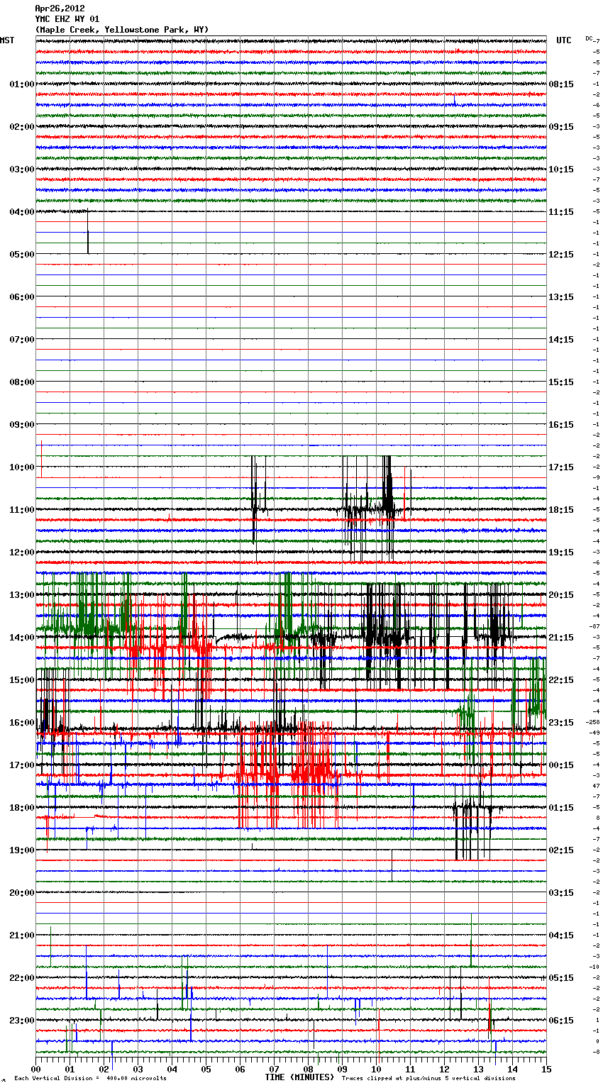The image size is (603, 1088).
Task: Click the UTC time label '20:15'
Action: click(x=561, y=595)
